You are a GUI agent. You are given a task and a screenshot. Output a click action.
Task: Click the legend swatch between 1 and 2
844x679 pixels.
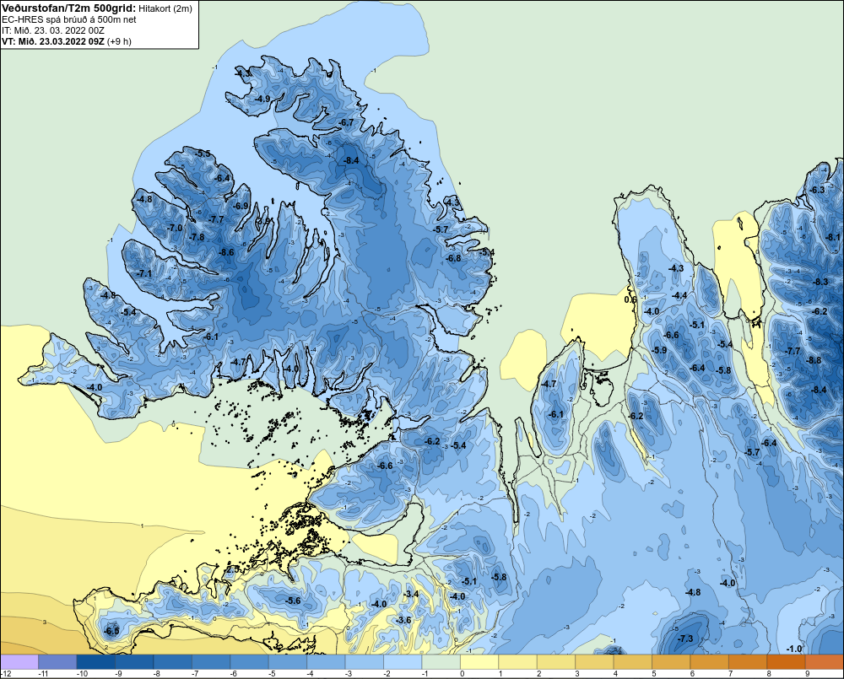518,661
